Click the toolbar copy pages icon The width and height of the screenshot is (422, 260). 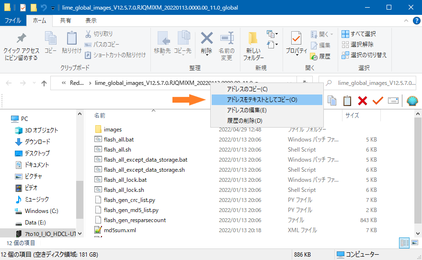pos(332,101)
